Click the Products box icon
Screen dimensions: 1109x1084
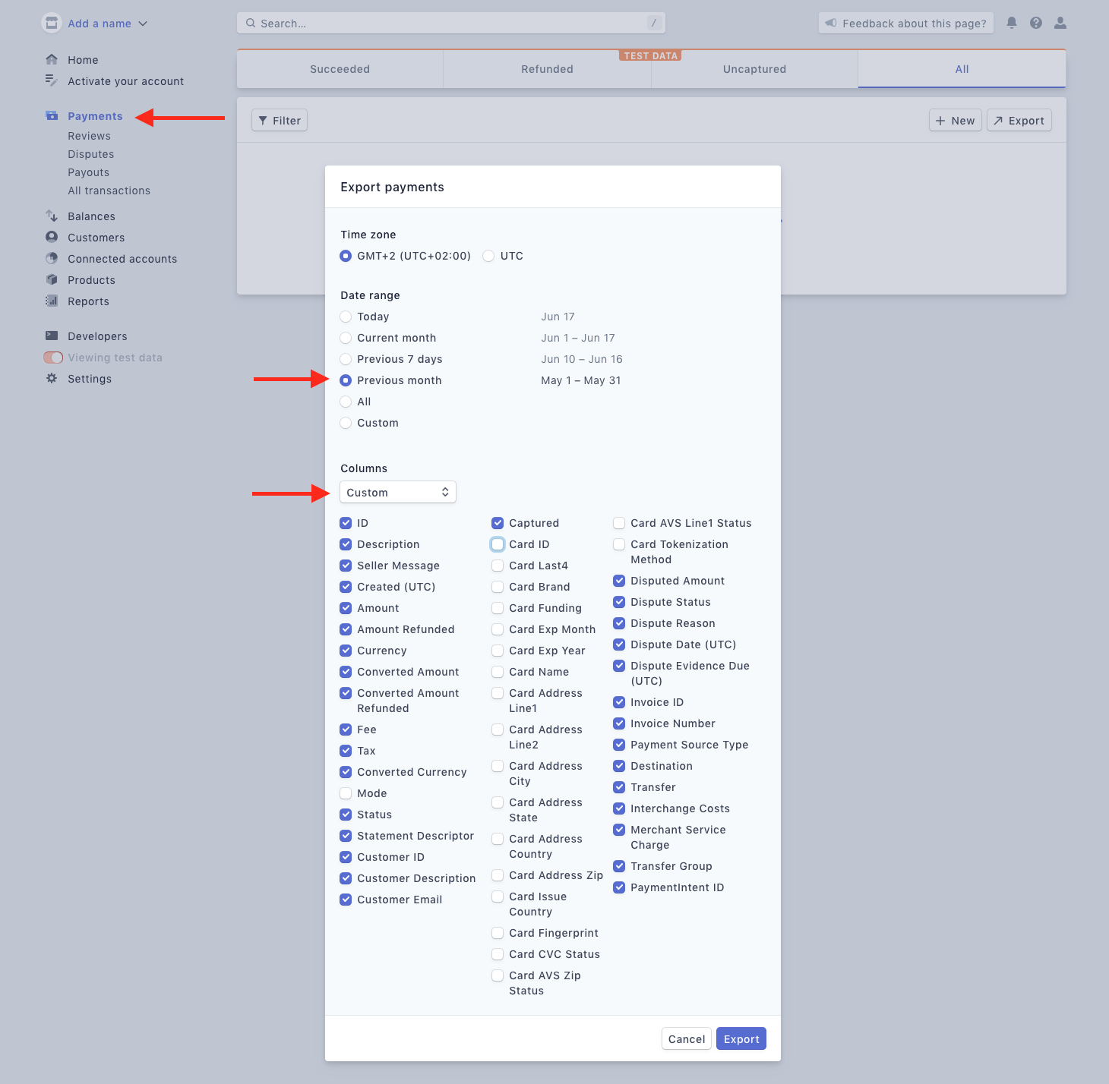(52, 279)
